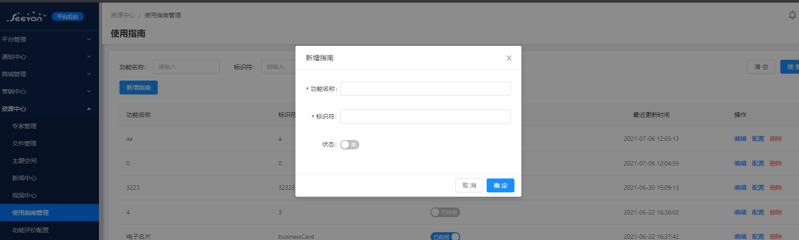Click 取消 button in dialog
The width and height of the screenshot is (799, 240).
[469, 185]
